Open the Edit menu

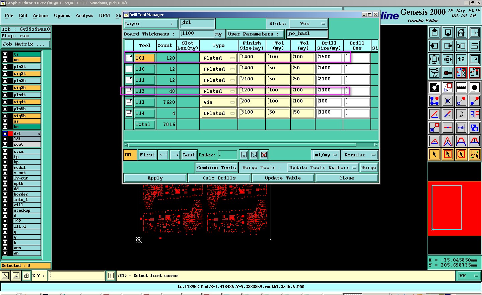click(x=23, y=15)
